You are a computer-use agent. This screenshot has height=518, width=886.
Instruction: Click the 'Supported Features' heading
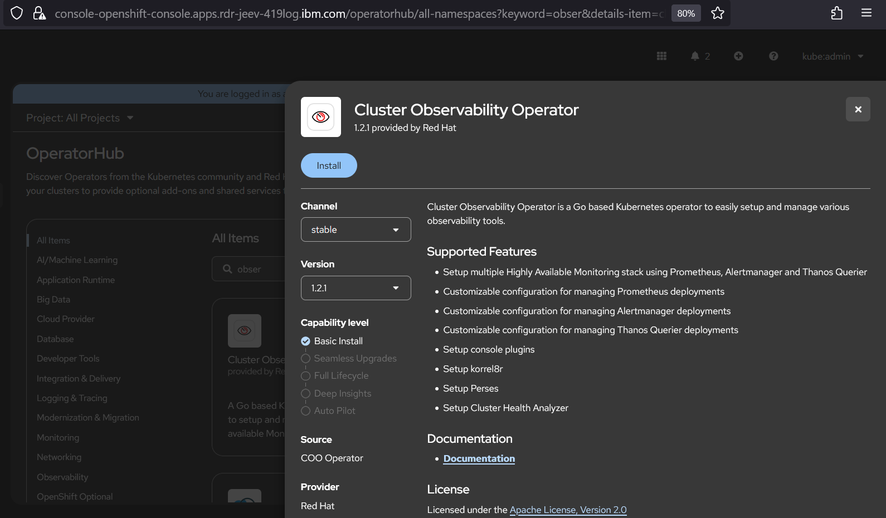tap(482, 252)
